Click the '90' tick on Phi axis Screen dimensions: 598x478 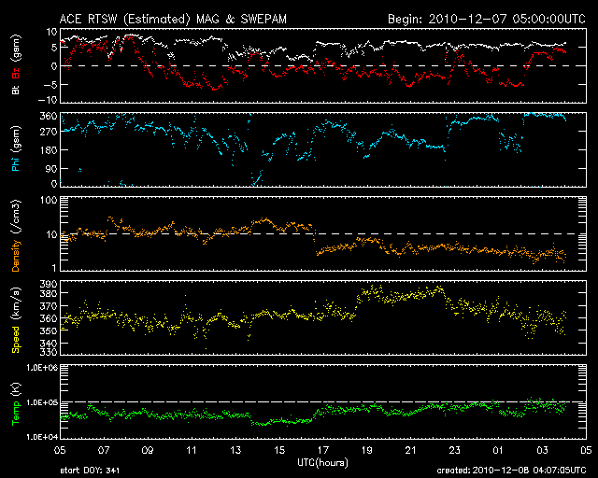[51, 168]
